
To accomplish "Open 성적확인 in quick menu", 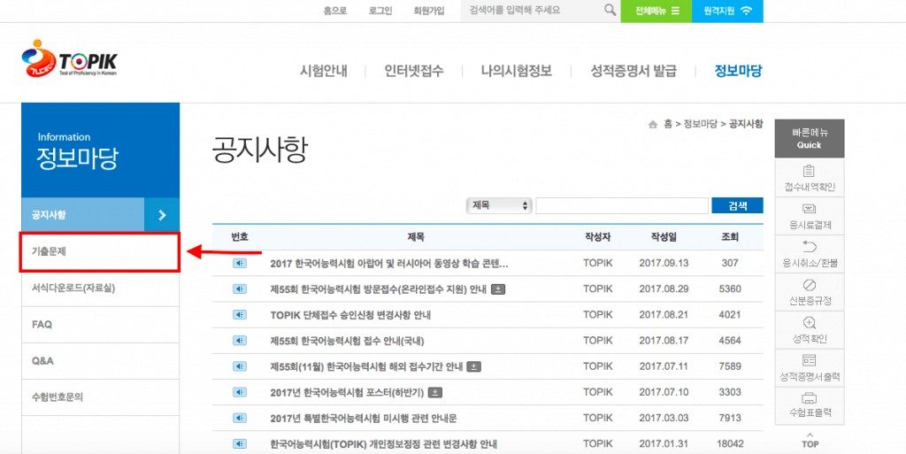I will [809, 329].
